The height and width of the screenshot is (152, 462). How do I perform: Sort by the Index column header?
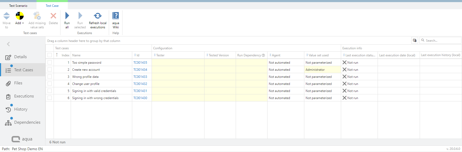click(x=65, y=55)
